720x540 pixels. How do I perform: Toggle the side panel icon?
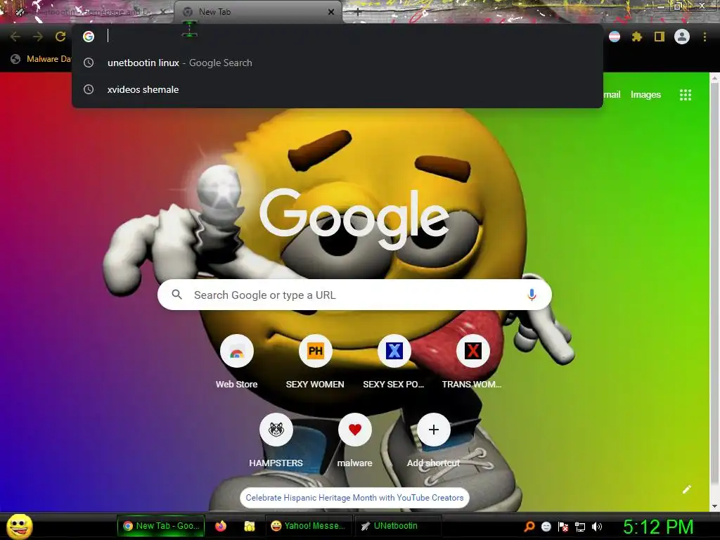[x=660, y=37]
